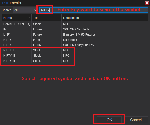
Task: Select the NIFTY_II row
Action: [75, 56]
